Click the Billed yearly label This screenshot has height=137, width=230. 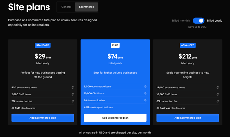[214, 21]
